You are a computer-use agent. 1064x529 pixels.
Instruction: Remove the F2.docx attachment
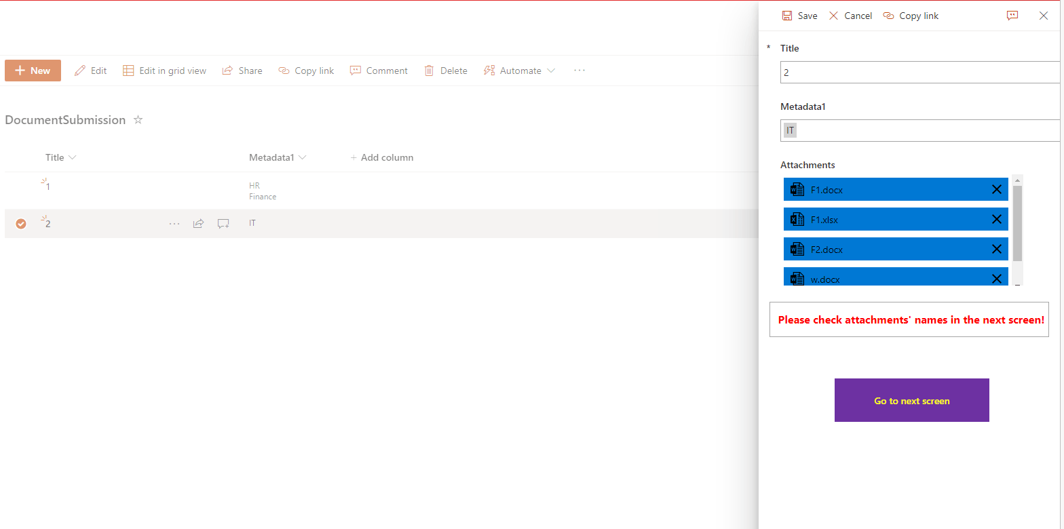pos(997,250)
